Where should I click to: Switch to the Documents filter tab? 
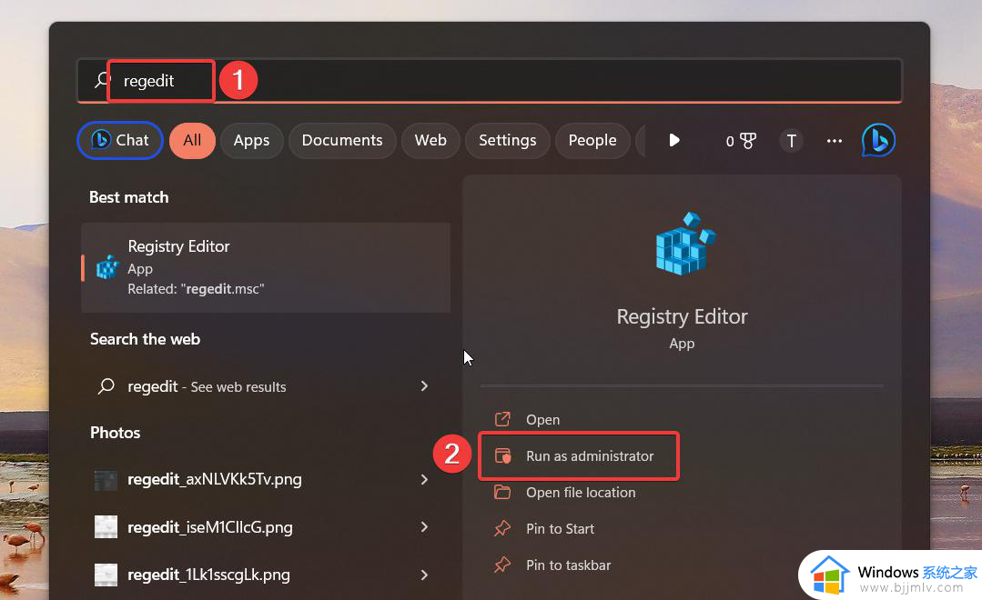(342, 140)
